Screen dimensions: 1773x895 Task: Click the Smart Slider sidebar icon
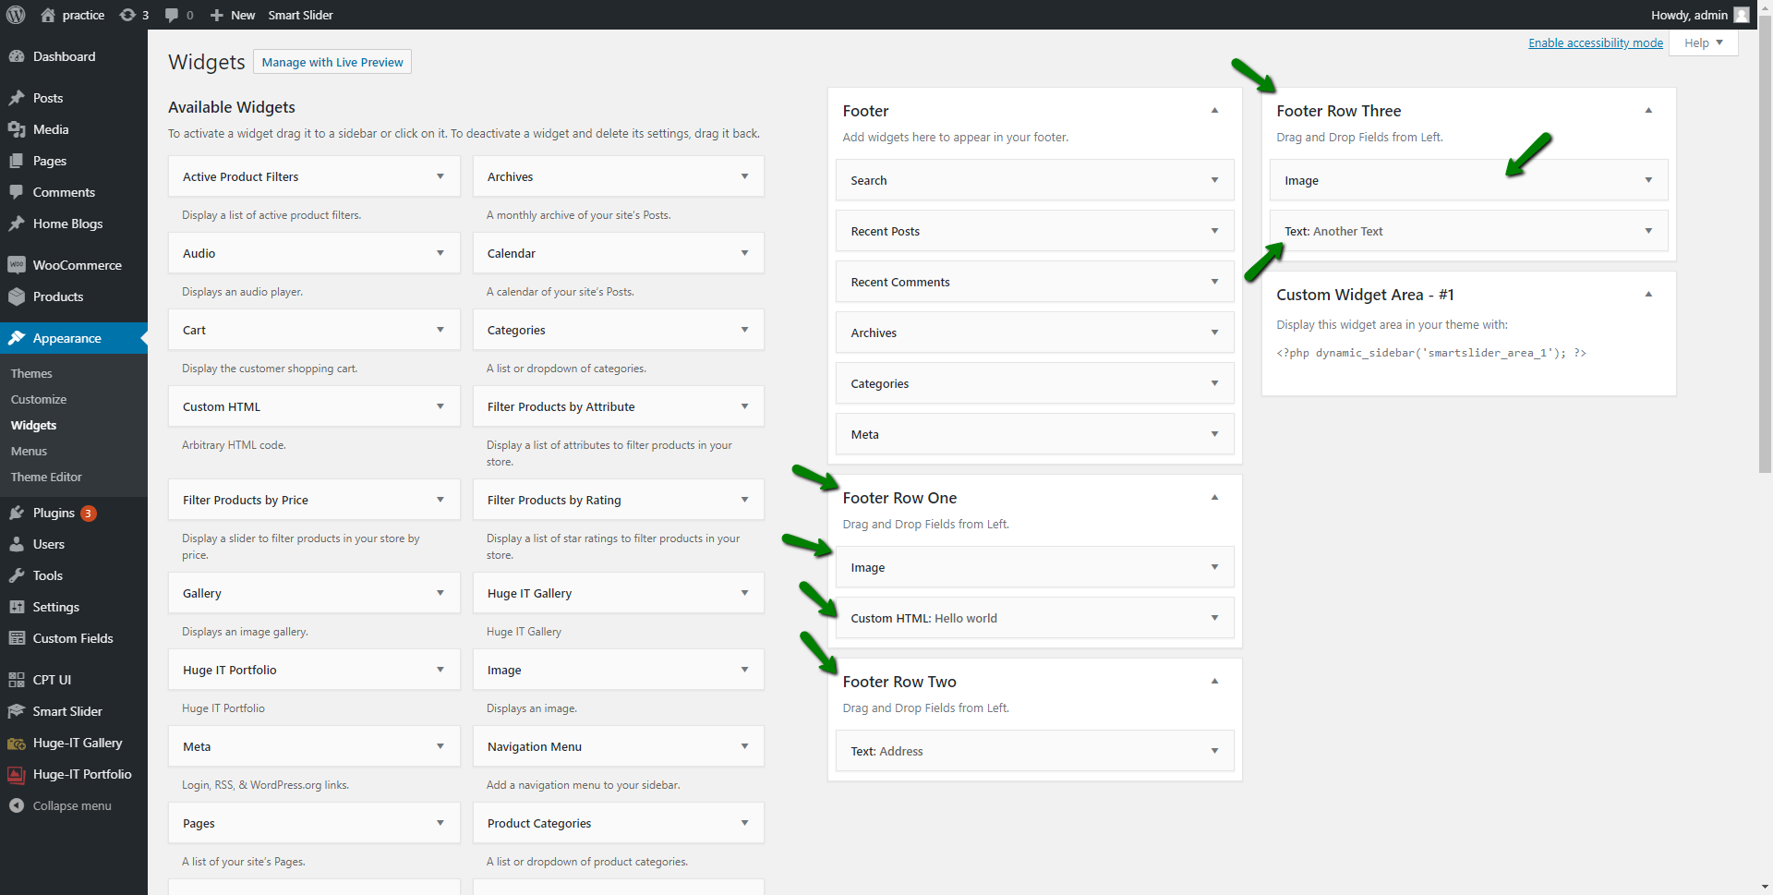click(17, 711)
